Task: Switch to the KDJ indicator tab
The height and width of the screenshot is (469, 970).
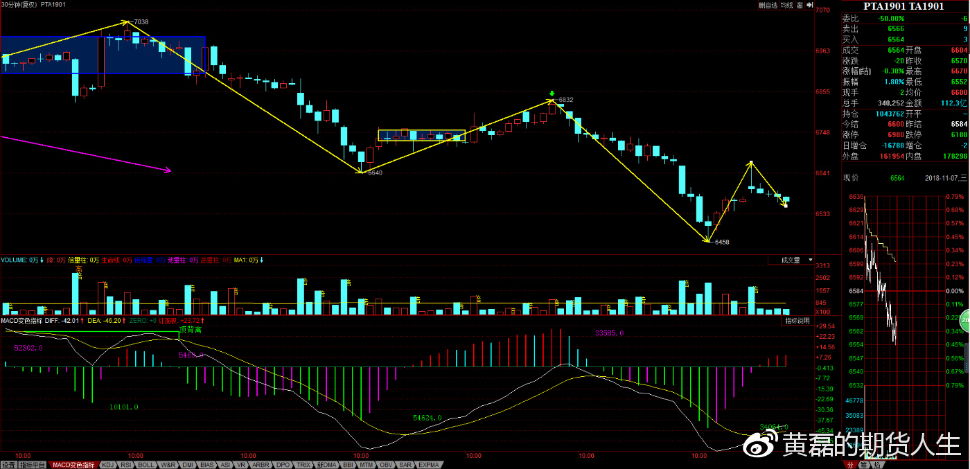Action: tap(107, 465)
